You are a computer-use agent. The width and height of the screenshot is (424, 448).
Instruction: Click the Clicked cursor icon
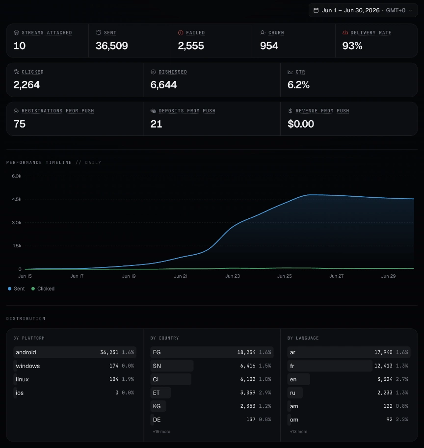click(x=16, y=72)
